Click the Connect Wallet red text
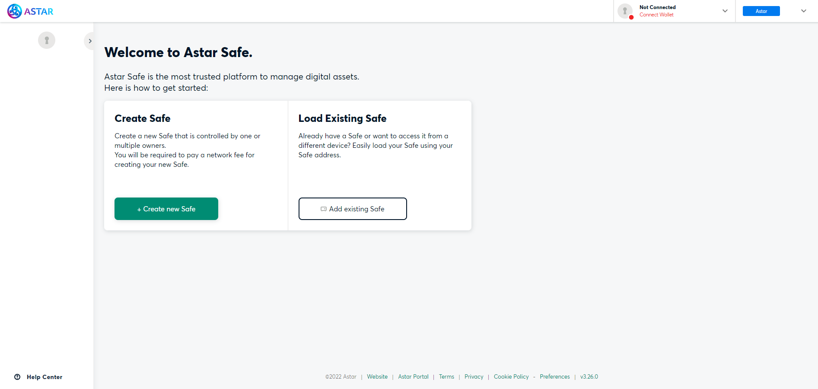This screenshot has height=389, width=818. tap(656, 15)
